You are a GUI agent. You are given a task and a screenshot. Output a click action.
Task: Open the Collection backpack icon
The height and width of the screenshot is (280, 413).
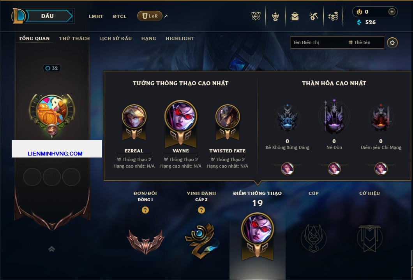click(x=295, y=17)
